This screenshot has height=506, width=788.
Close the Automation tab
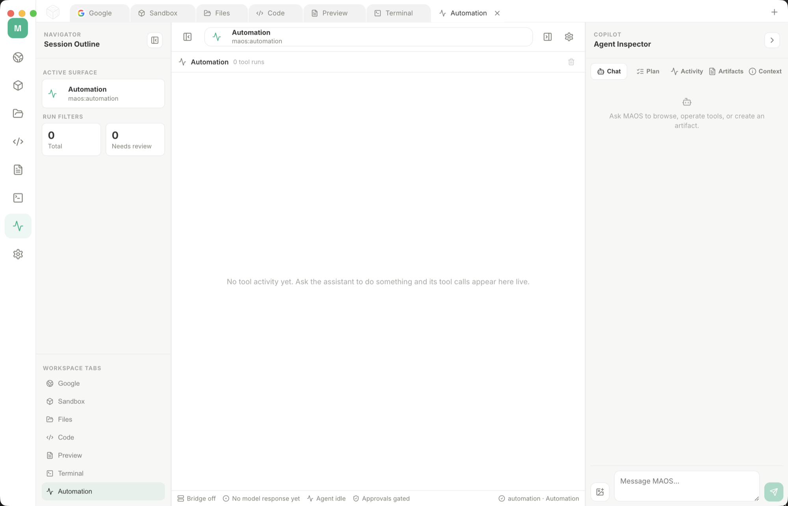click(497, 13)
